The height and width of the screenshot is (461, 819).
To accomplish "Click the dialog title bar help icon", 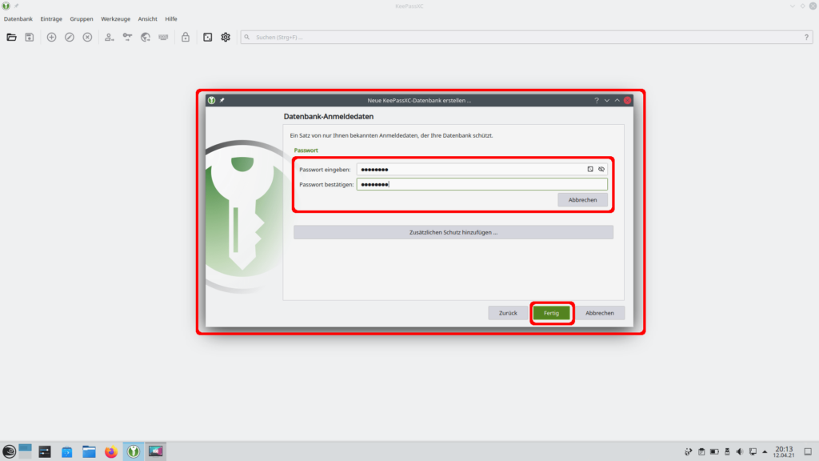I will tap(597, 100).
